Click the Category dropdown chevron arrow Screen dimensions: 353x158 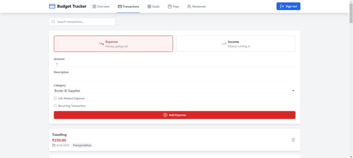pyautogui.click(x=293, y=91)
